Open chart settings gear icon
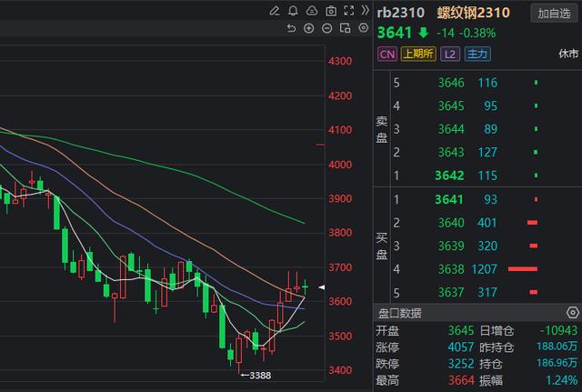Image resolution: width=582 pixels, height=392 pixels. click(363, 28)
